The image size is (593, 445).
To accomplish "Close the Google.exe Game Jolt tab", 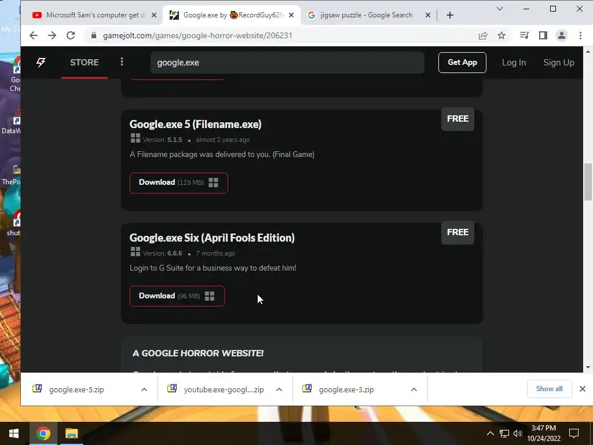I will 291,15.
